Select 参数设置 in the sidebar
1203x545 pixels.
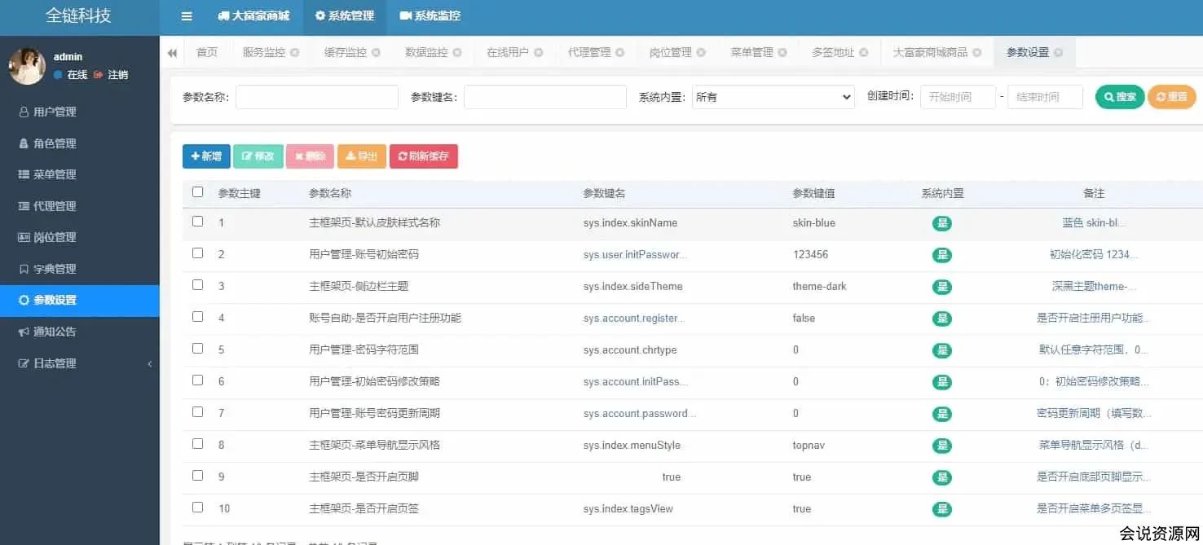pos(80,300)
